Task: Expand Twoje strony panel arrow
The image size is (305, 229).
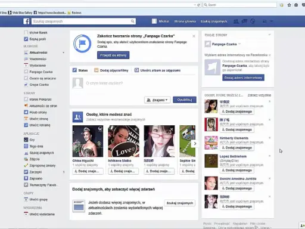Action: pyautogui.click(x=269, y=35)
